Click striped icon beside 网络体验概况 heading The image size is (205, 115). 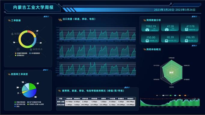[x=145, y=49]
